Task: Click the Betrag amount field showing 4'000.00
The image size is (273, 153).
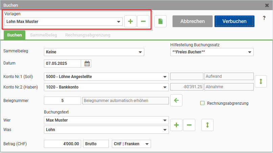Action: click(x=63, y=144)
